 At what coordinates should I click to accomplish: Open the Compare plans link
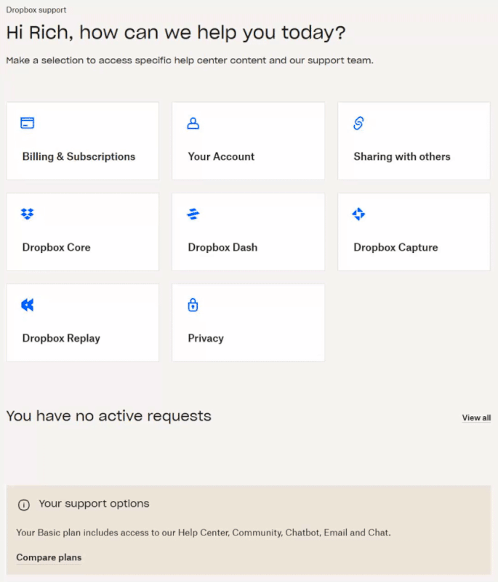(x=49, y=557)
